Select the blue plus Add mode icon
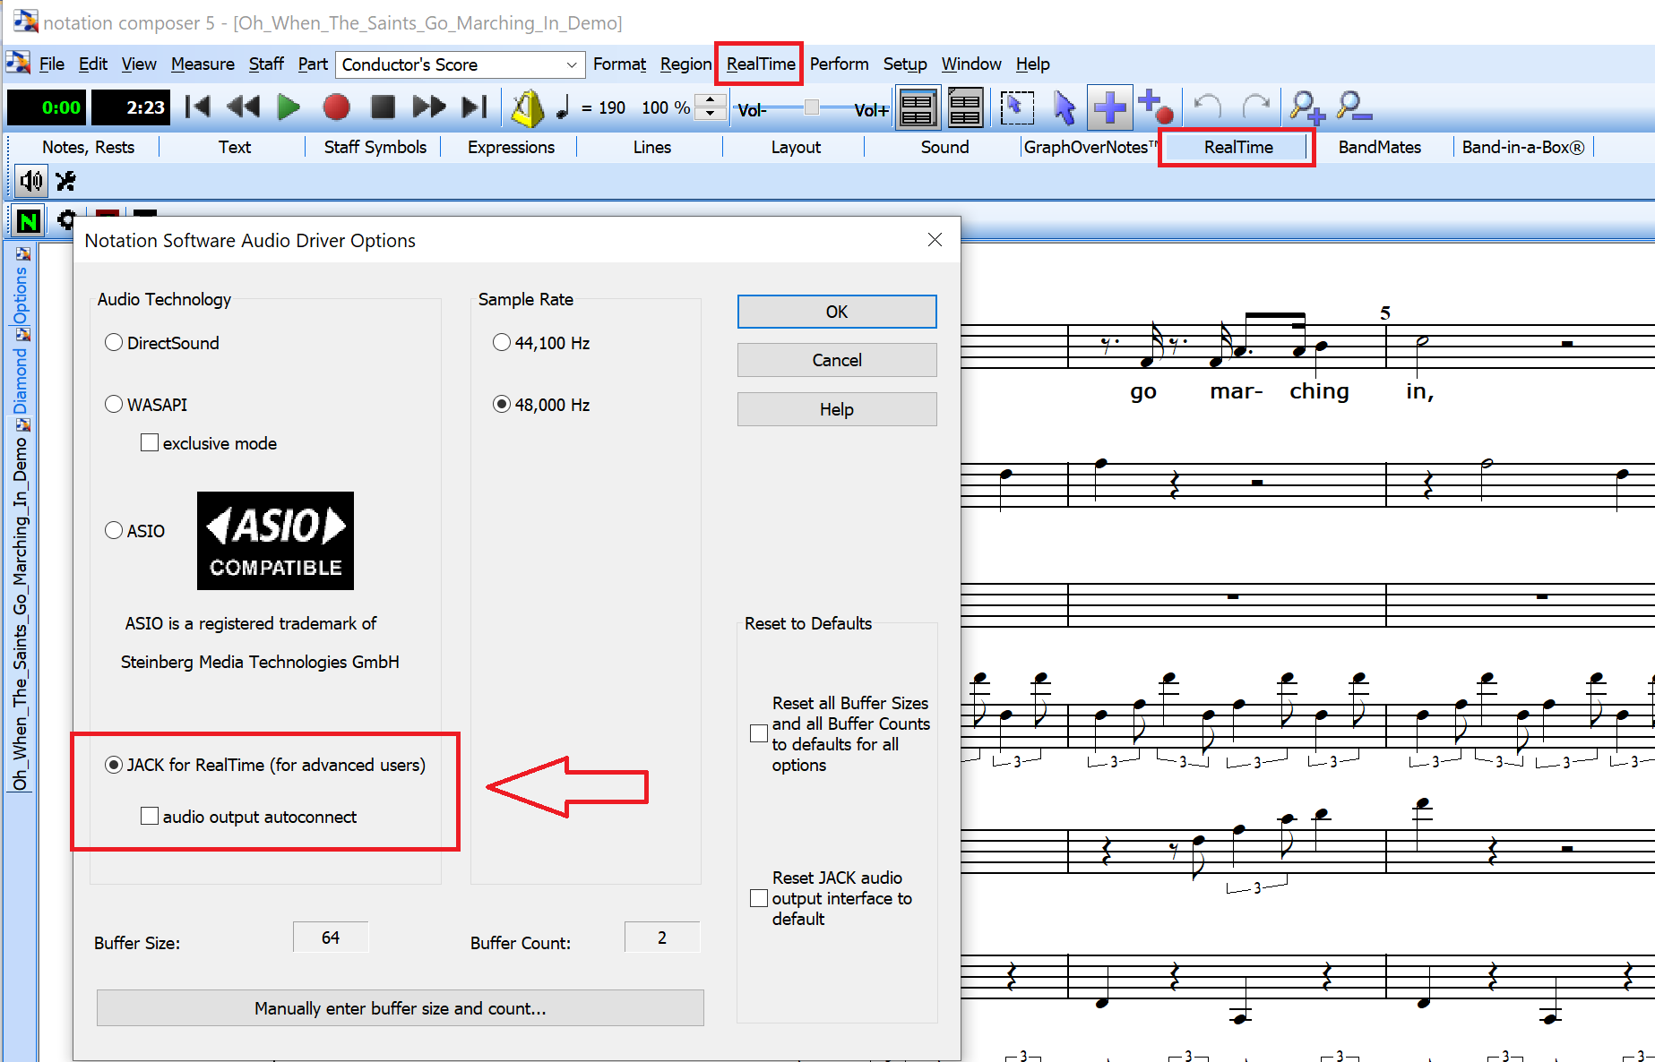The width and height of the screenshot is (1655, 1062). [1109, 107]
